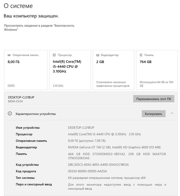
Task: Click the RAM chip icon in Оперативная память card
Action: (x=9, y=55)
